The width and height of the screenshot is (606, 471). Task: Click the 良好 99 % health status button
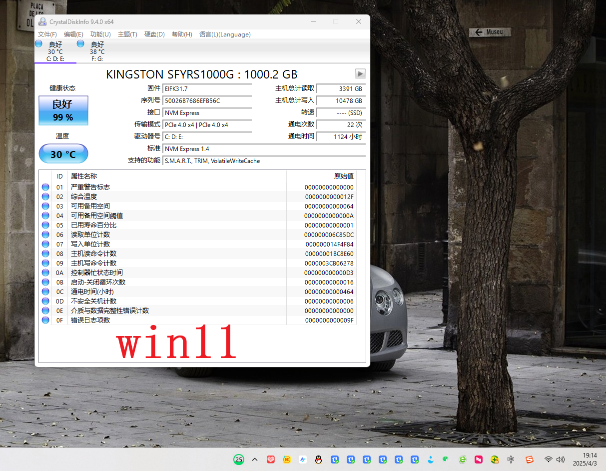click(63, 110)
